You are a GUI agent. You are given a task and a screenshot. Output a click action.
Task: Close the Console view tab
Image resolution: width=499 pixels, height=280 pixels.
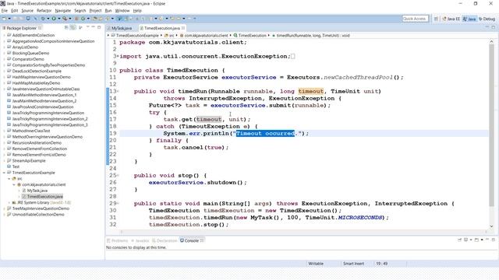202,240
